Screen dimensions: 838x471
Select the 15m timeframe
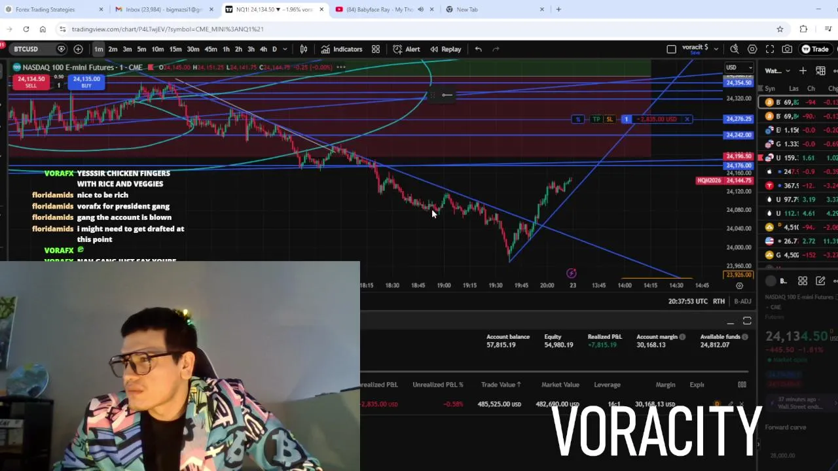(175, 49)
